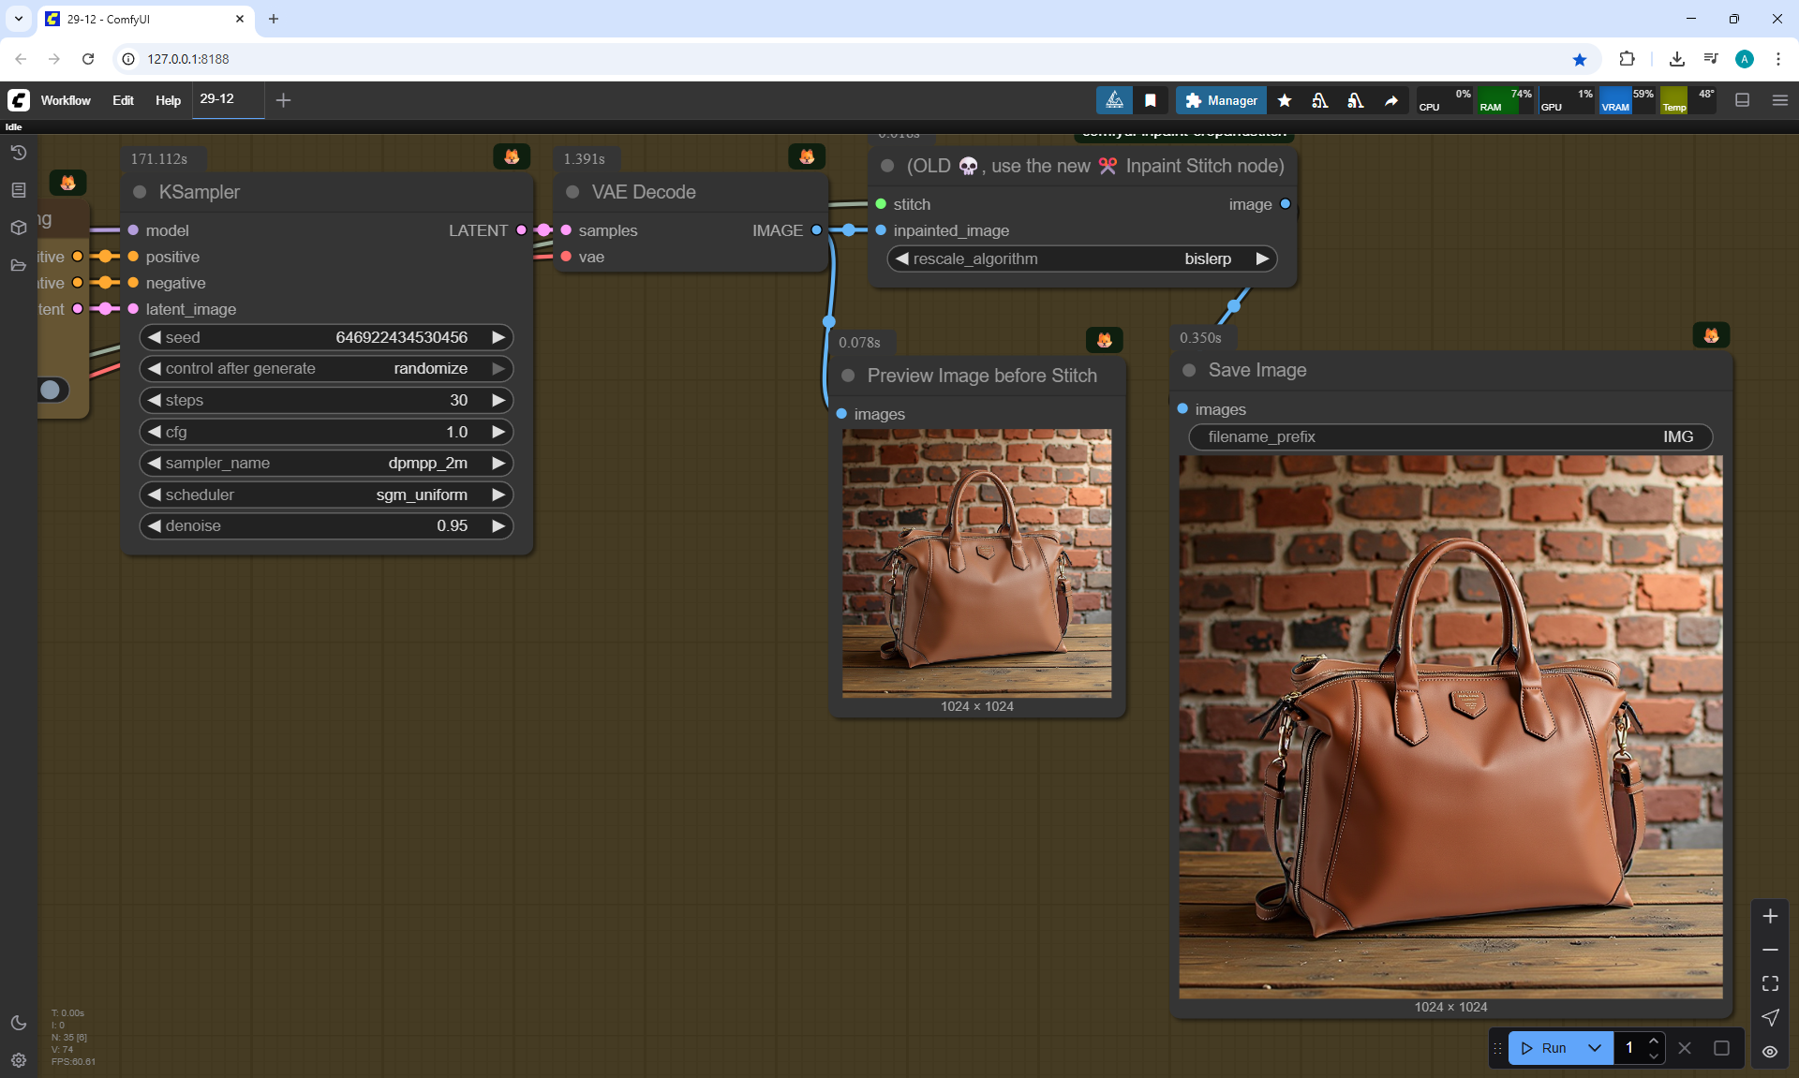The image size is (1799, 1078).
Task: Cancel current run with X icon
Action: coord(1685,1048)
